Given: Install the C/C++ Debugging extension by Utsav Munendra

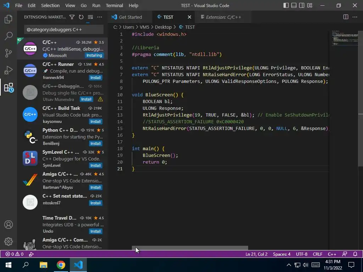Looking at the screenshot, I should [x=86, y=99].
